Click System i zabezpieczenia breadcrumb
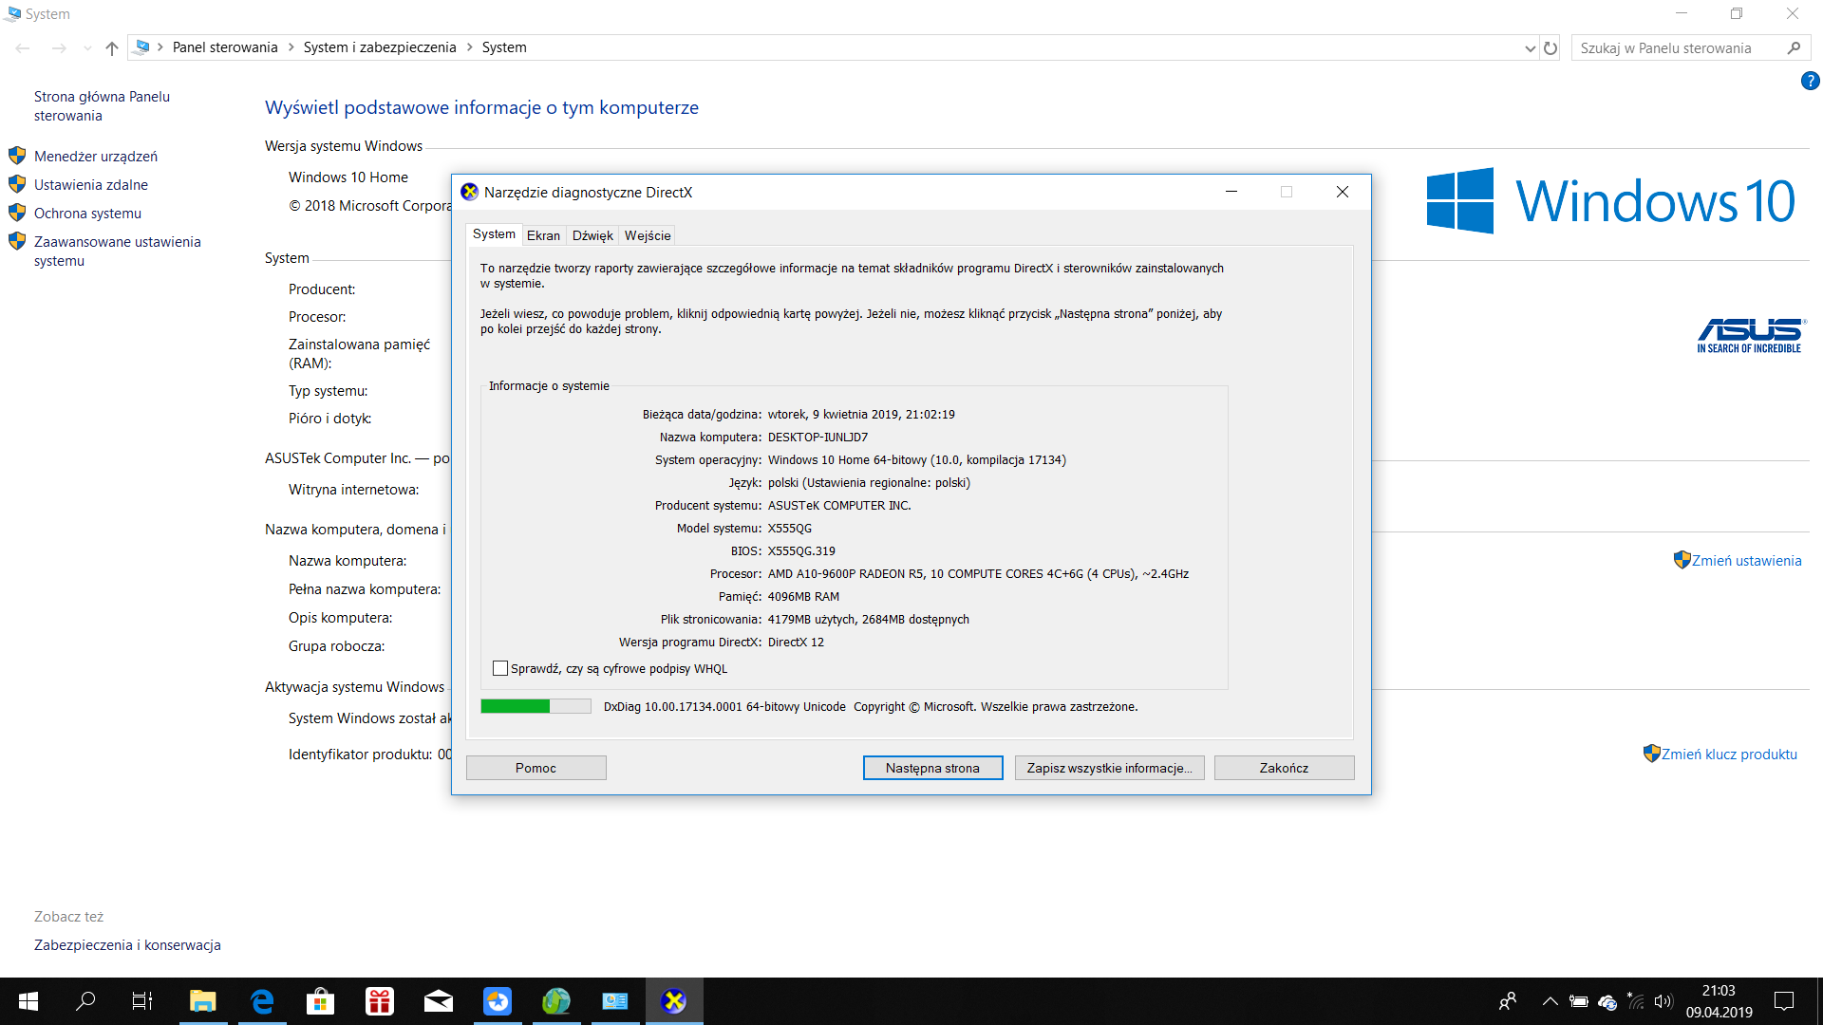This screenshot has height=1025, width=1823. (x=380, y=47)
